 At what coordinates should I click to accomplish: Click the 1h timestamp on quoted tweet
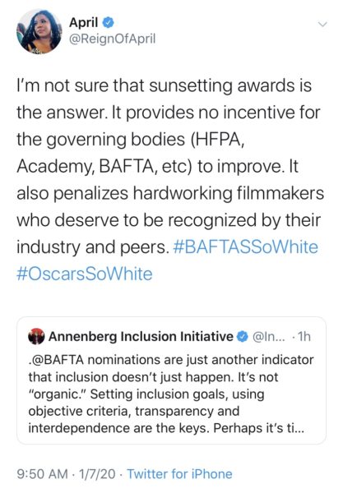304,337
